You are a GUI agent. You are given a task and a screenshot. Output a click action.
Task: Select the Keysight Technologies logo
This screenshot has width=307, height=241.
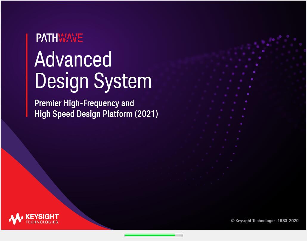coord(34,219)
